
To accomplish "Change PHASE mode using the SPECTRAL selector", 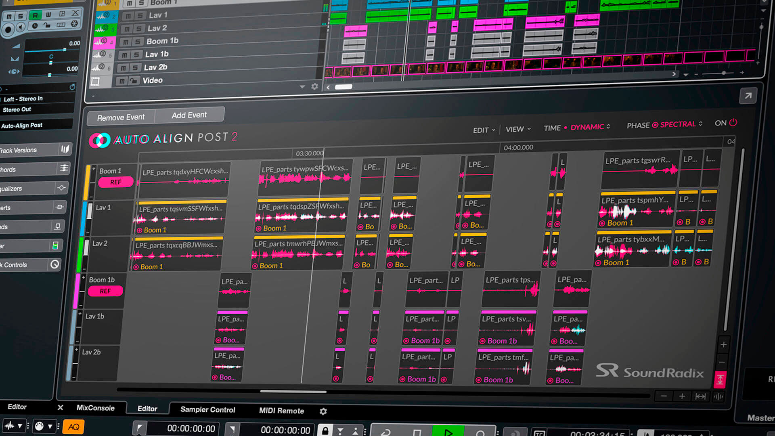I will coord(677,124).
